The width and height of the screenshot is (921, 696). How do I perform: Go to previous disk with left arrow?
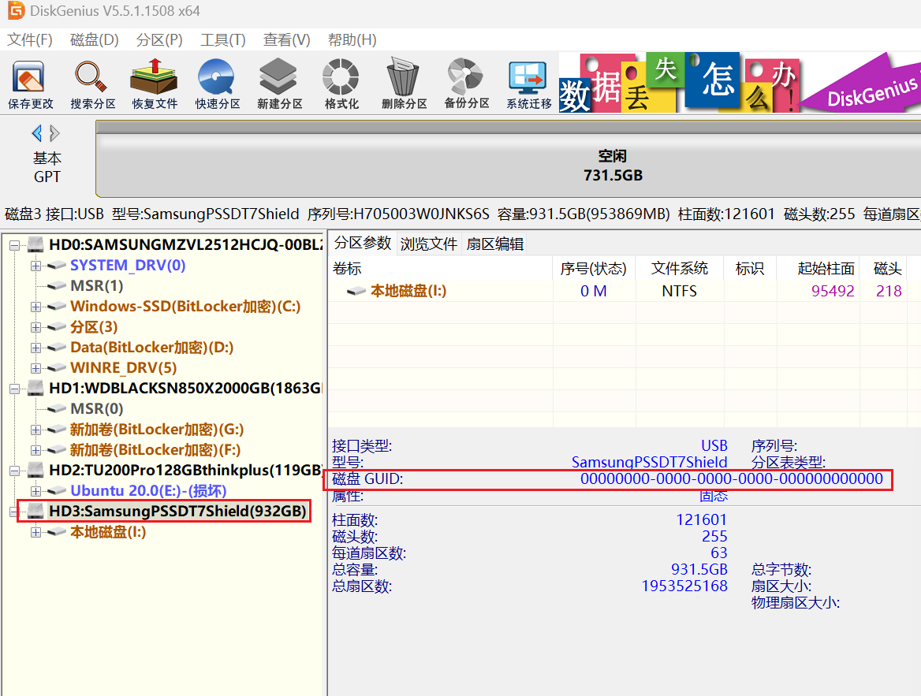(x=37, y=133)
